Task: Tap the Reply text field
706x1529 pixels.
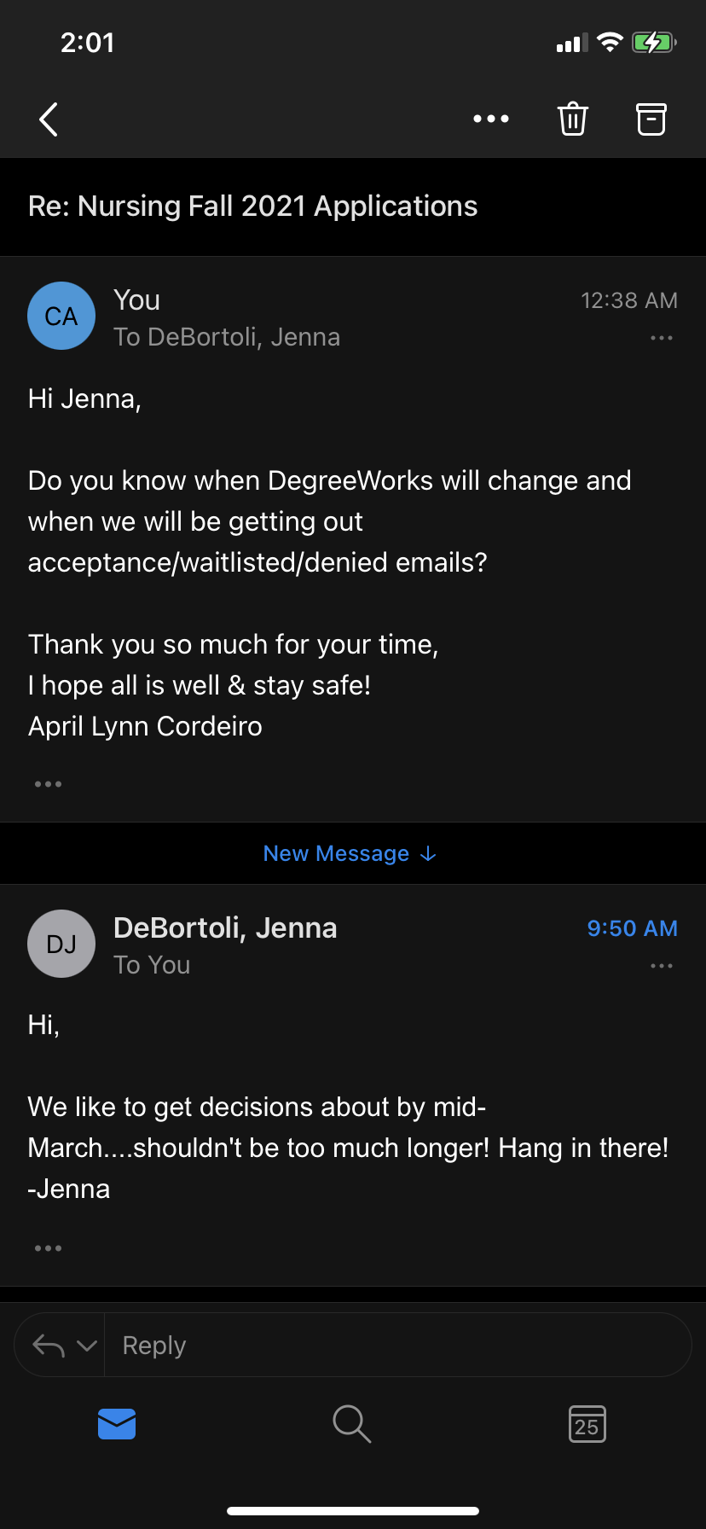Action: point(397,1346)
